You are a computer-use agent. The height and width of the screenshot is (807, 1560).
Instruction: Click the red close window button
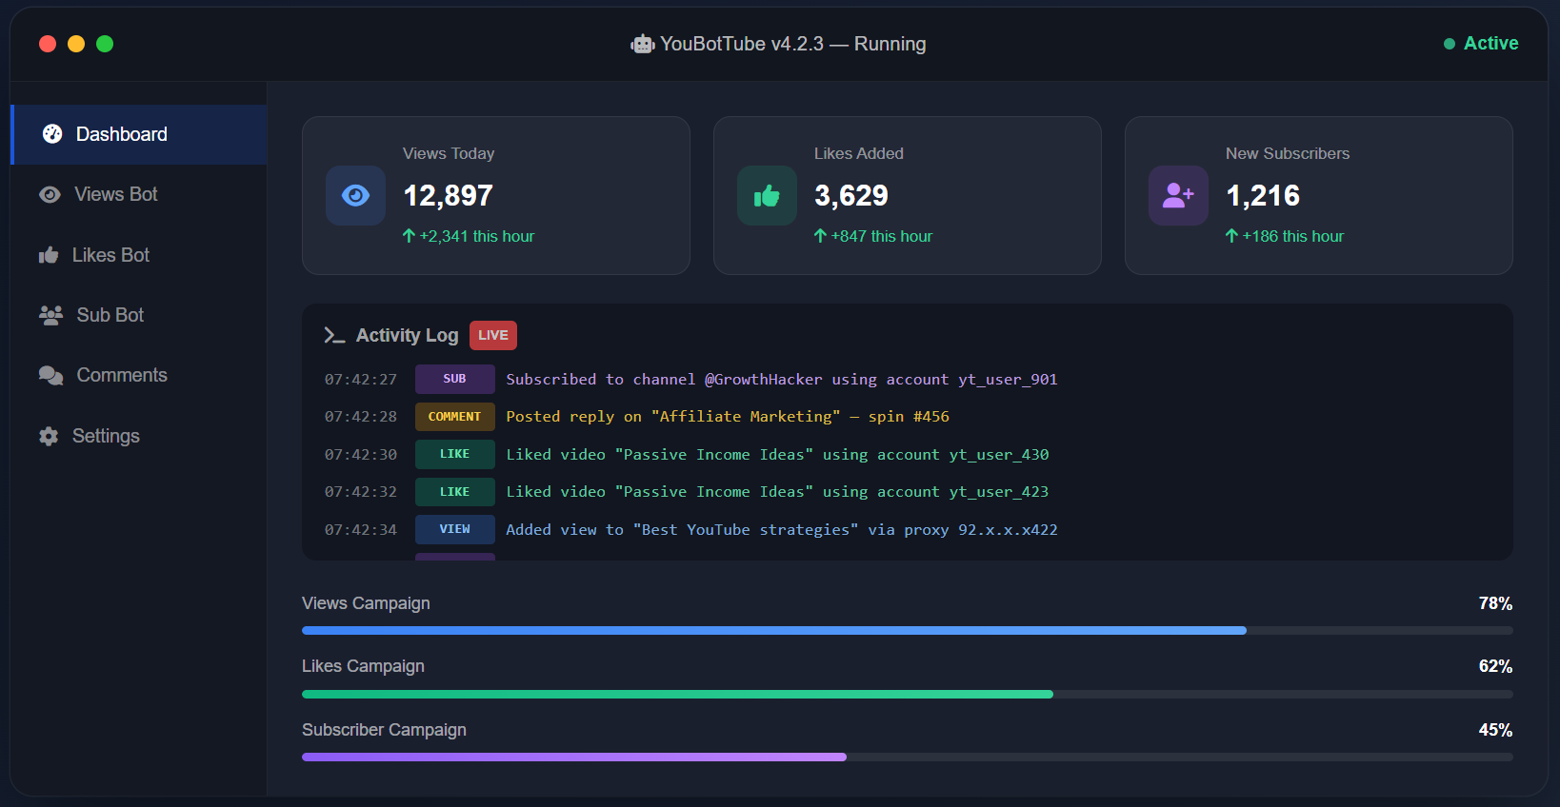coord(48,44)
